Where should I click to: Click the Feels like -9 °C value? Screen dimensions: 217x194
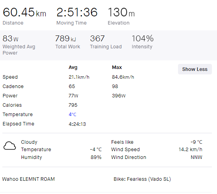click(x=196, y=142)
